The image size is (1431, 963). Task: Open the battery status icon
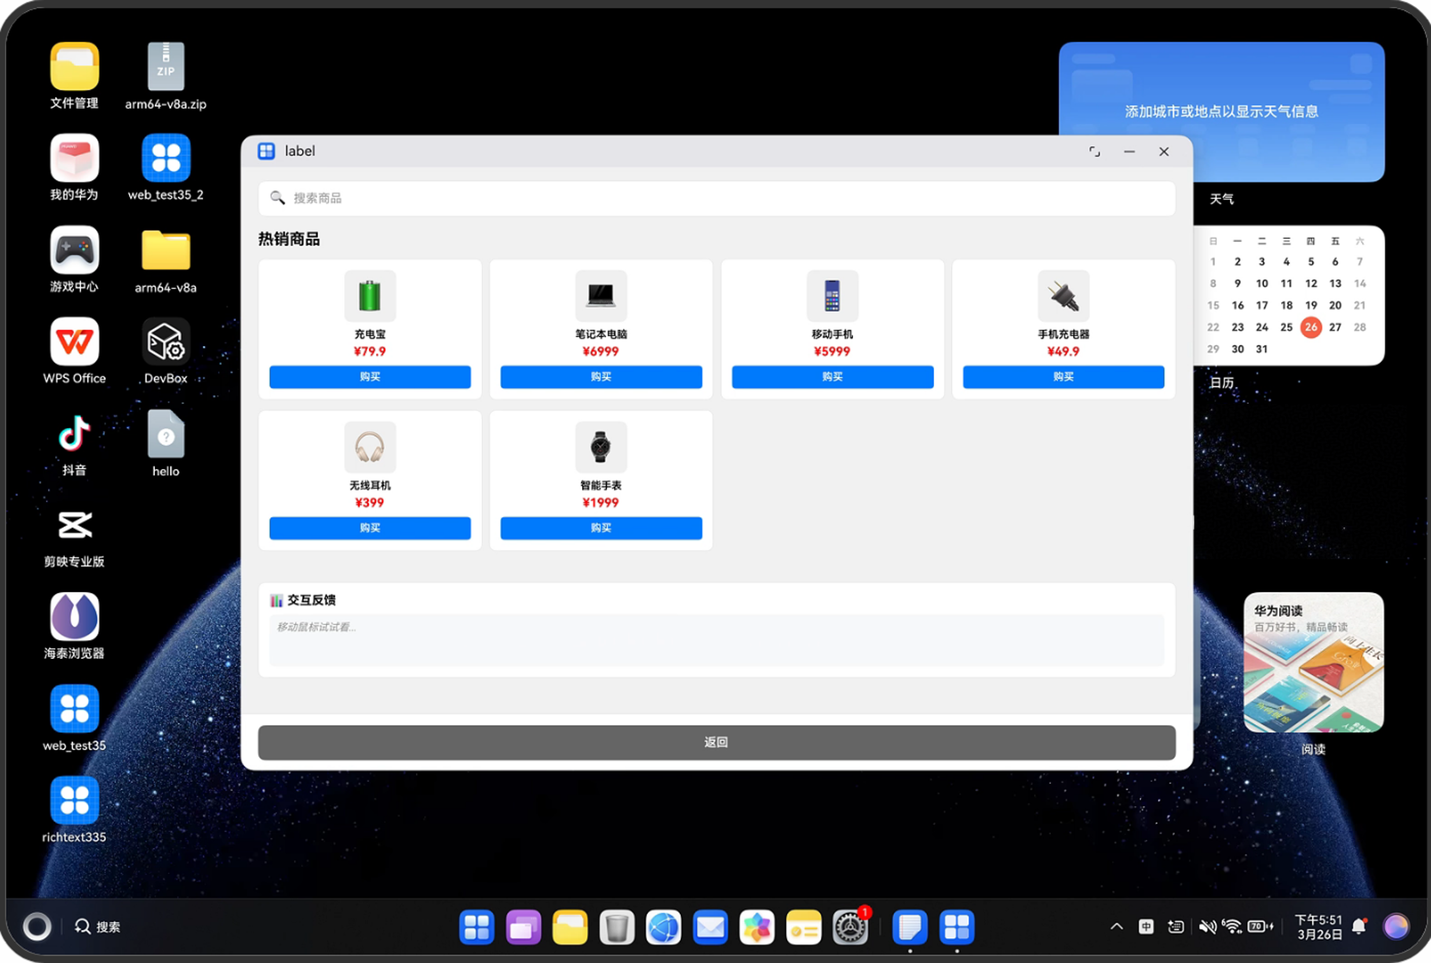pyautogui.click(x=1260, y=927)
